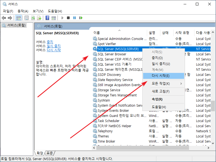Image resolution: width=216 pixels, height=162 pixels.
Task: Choose 중지(O) in the context menu
Action: (x=164, y=58)
